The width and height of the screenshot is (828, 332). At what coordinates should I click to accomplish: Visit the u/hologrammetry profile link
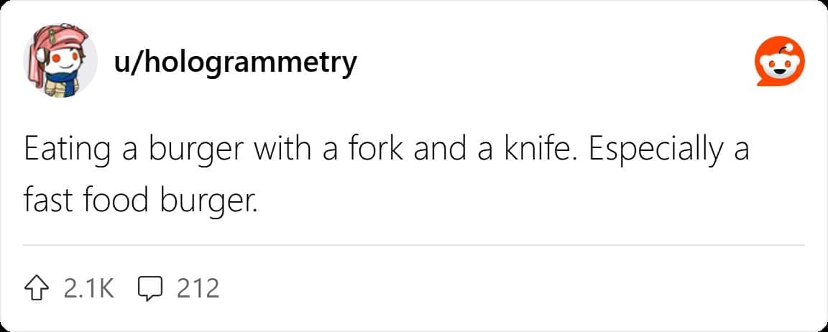pyautogui.click(x=234, y=63)
